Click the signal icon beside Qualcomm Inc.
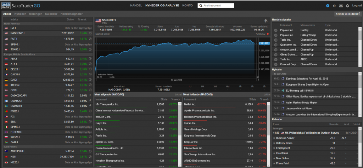Image resolution: width=363 pixels, height=168 pixels. pyautogui.click(x=275, y=45)
